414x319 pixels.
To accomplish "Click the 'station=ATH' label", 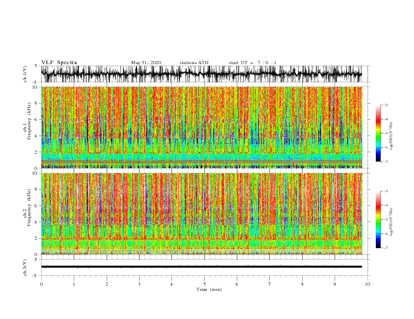I will 194,63.
